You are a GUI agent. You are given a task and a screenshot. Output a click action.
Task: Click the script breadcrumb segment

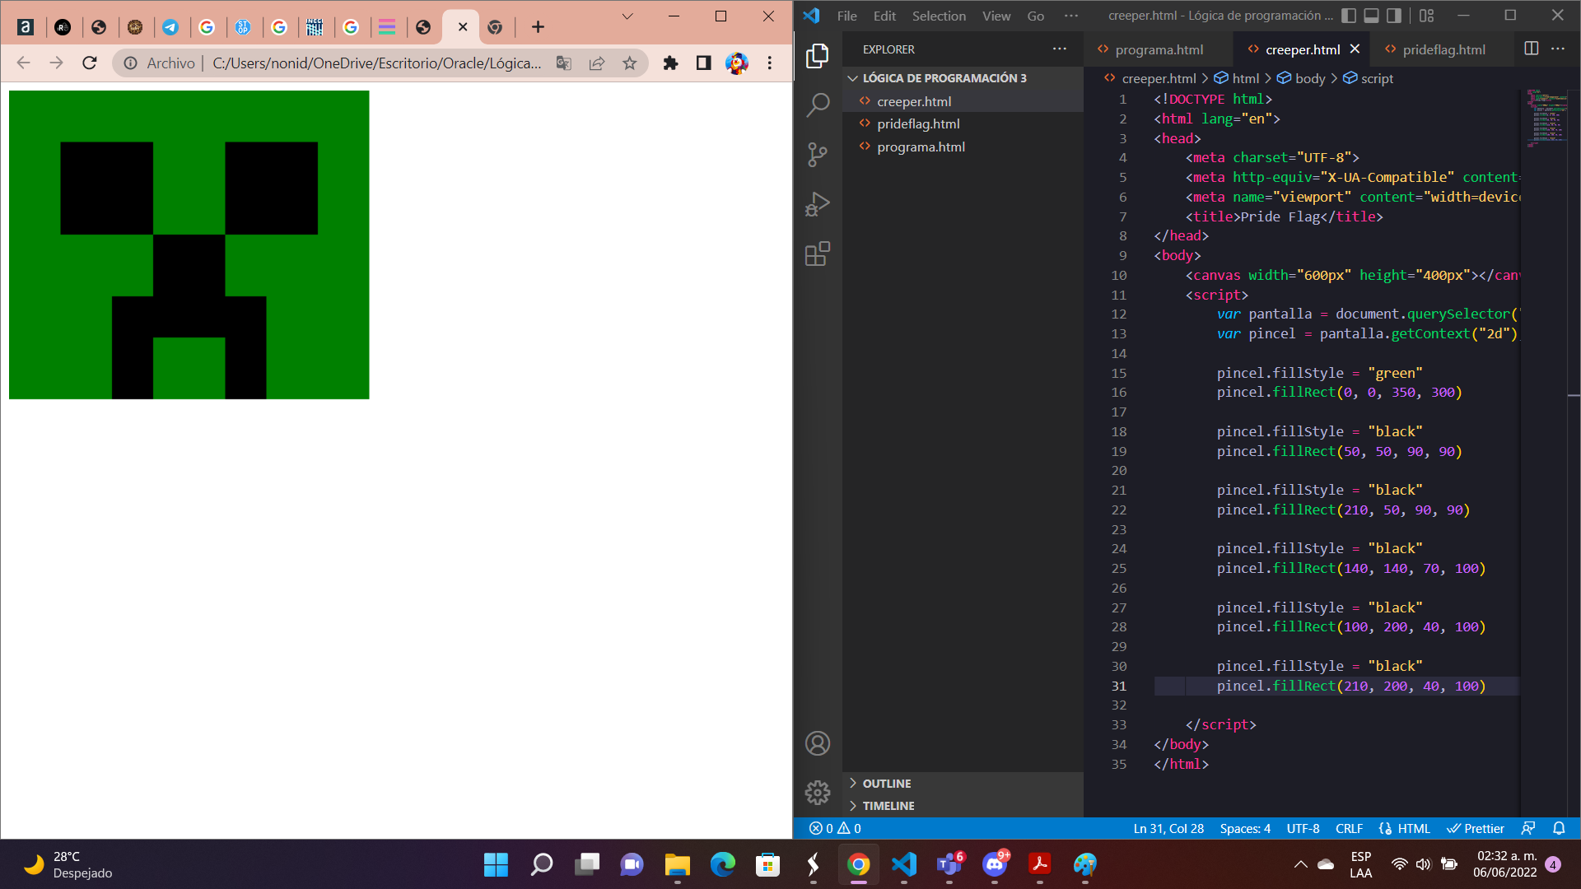1368,78
